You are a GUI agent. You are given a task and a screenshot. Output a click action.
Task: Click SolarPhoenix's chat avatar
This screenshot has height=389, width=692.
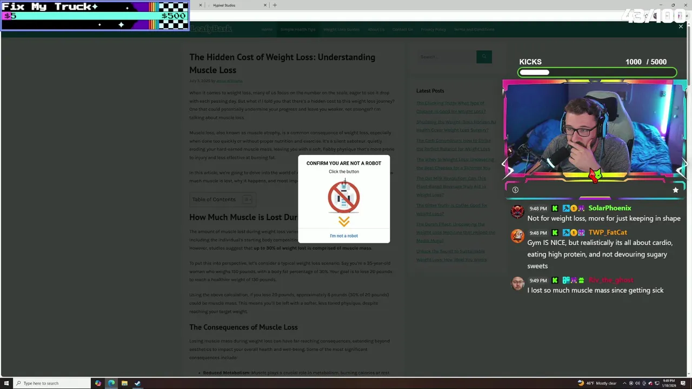(517, 211)
